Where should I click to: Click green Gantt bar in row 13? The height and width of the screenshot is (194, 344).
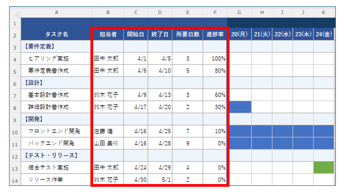tap(324, 168)
